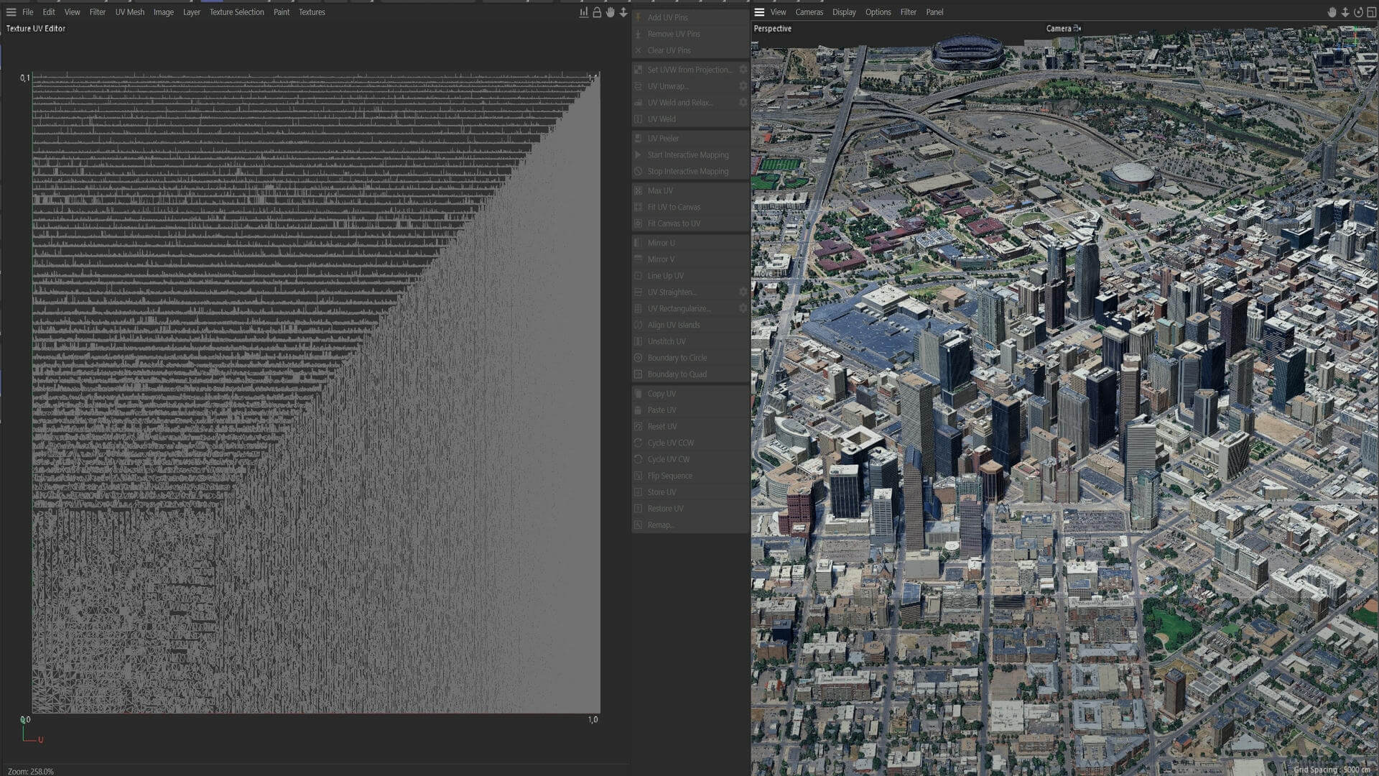Open Set UVW from Projection settings gear
Viewport: 1379px width, 776px height.
point(743,70)
